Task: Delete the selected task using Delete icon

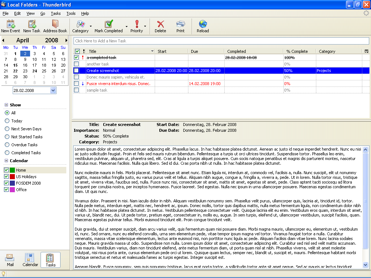Action: tap(161, 24)
